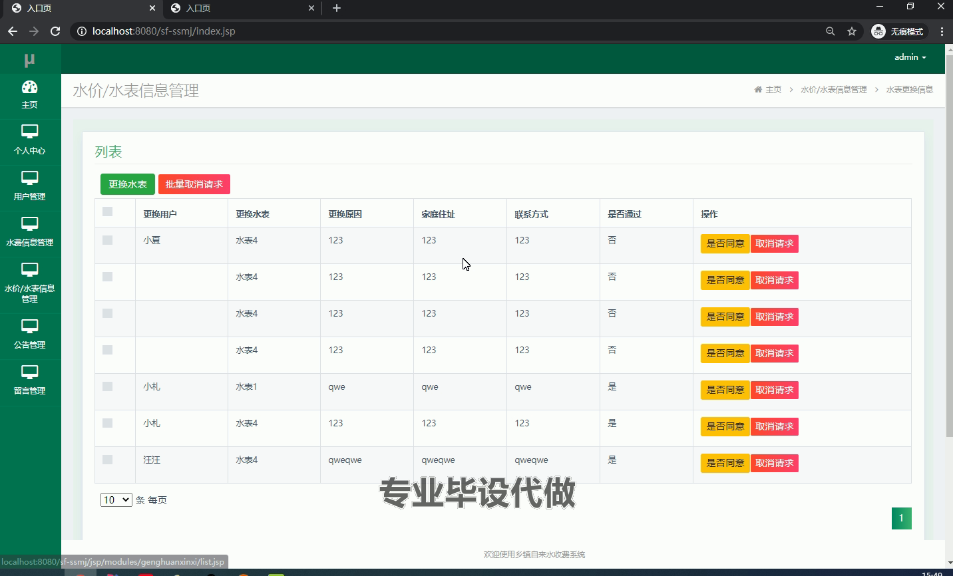The width and height of the screenshot is (953, 576).
Task: Check the checkbox for 小札 水表1 row
Action: click(x=107, y=386)
